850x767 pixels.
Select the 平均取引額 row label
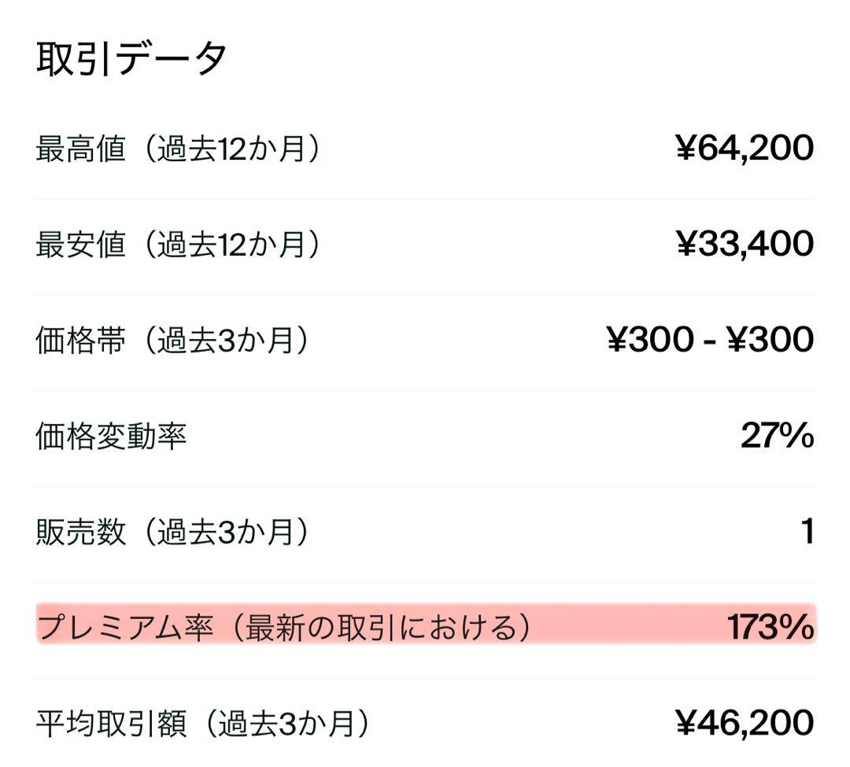coord(111,724)
